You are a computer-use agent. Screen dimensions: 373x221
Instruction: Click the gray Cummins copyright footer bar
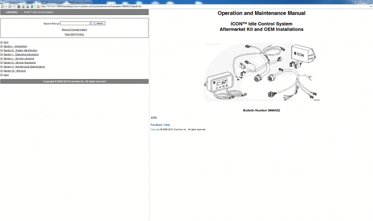[74, 81]
